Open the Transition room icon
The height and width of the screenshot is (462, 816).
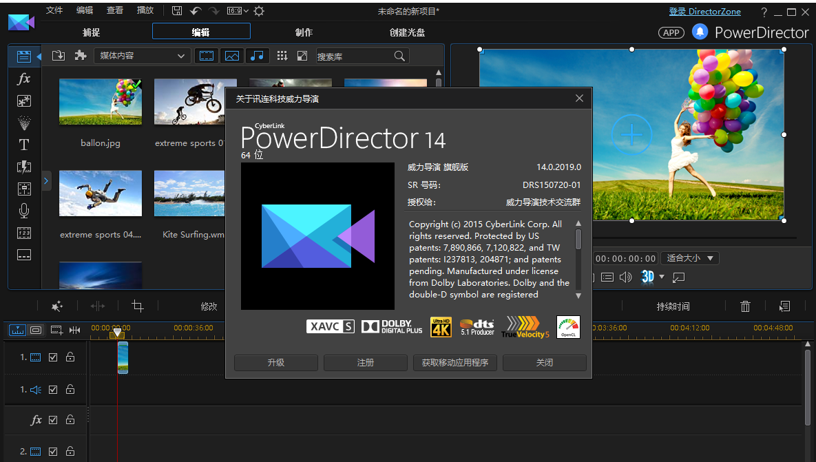click(23, 167)
